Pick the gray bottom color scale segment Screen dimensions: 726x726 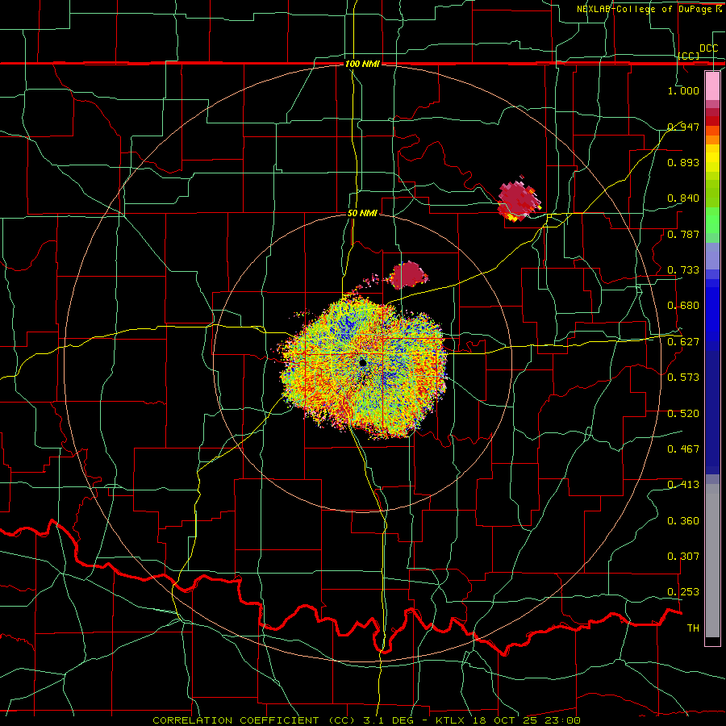(712, 561)
